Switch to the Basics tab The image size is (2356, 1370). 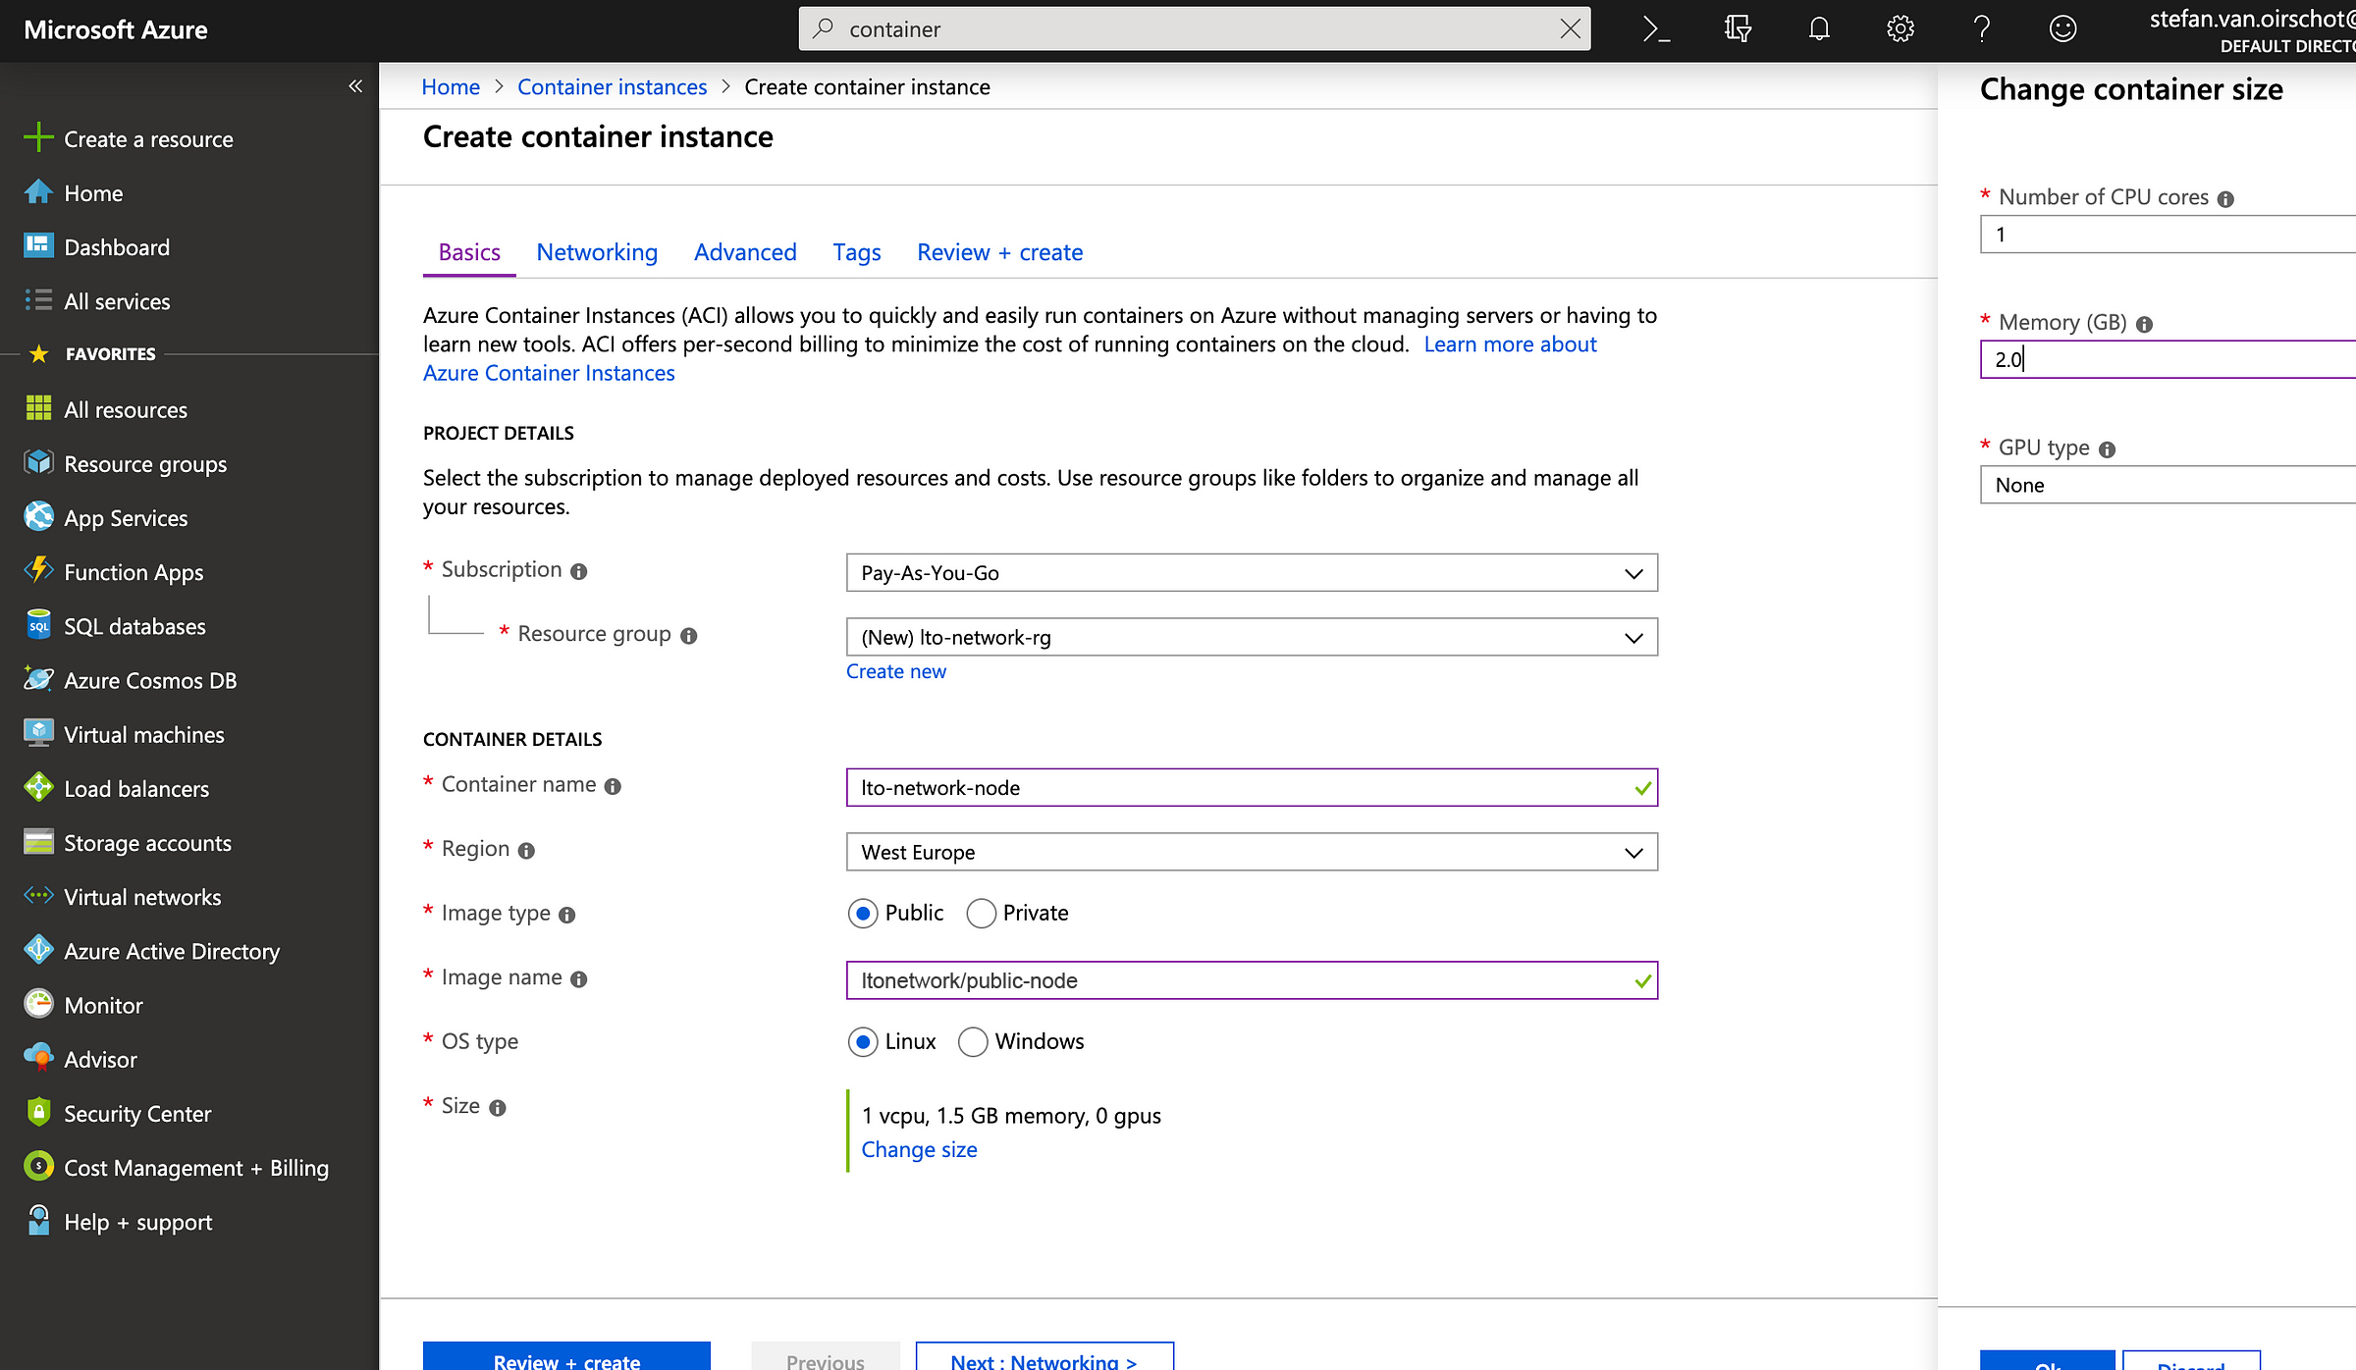click(x=469, y=252)
